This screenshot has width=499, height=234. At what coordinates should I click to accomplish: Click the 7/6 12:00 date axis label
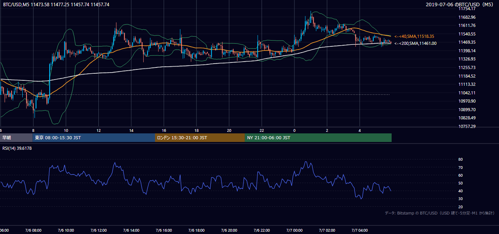coord(99,230)
